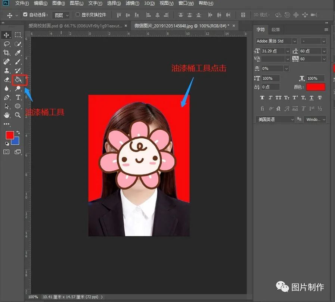
Task: Switch to the 段落 panel tab
Action: pos(276,29)
